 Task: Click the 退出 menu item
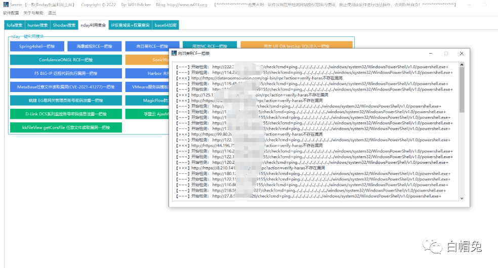point(52,13)
